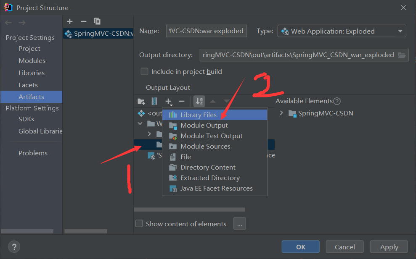Click settings sidebar horizontal scrollbar

(27, 231)
